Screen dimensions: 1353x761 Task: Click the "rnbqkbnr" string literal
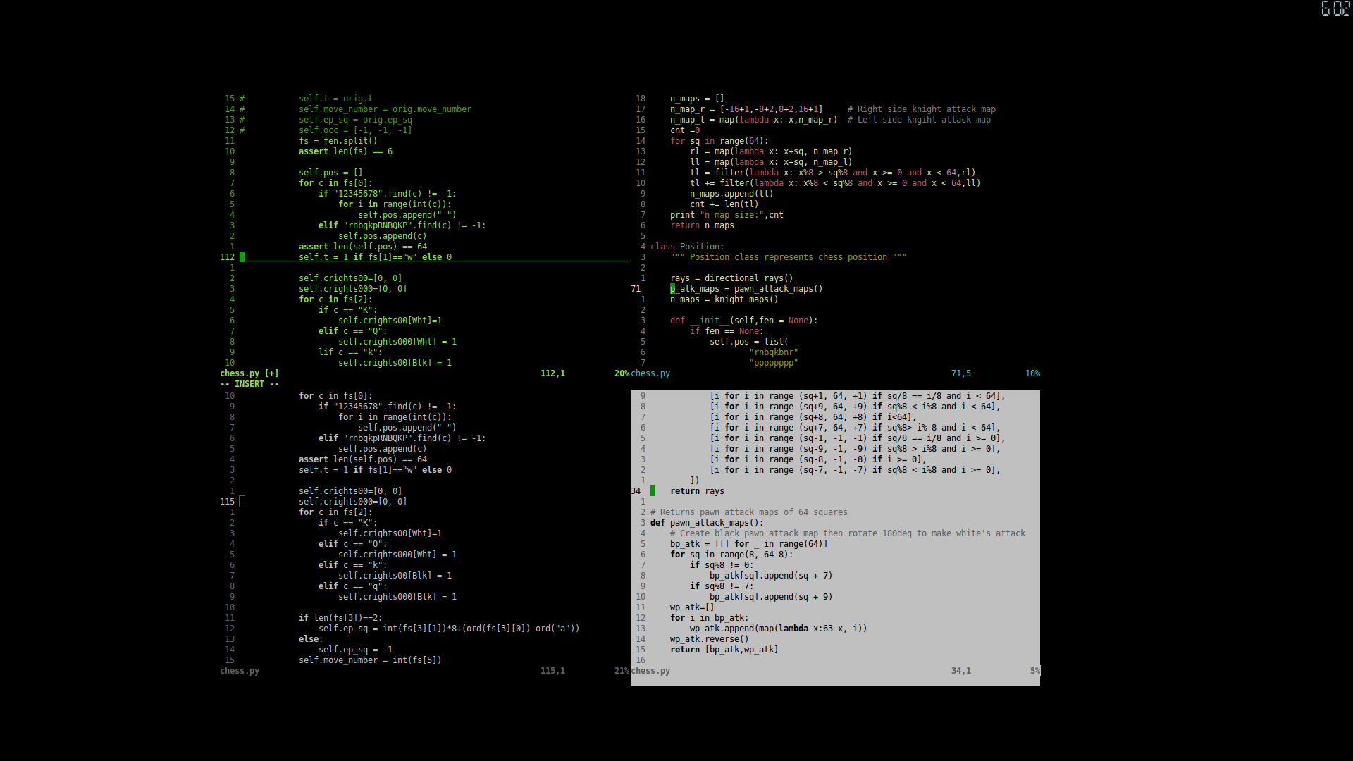coord(774,352)
